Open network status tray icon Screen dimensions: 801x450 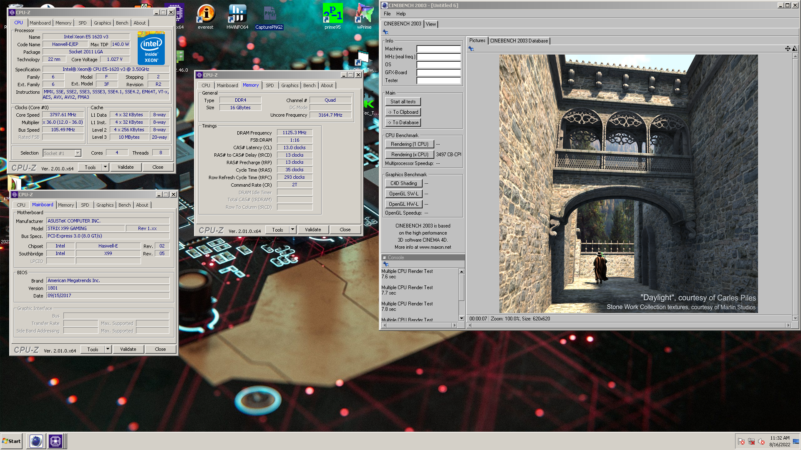751,441
